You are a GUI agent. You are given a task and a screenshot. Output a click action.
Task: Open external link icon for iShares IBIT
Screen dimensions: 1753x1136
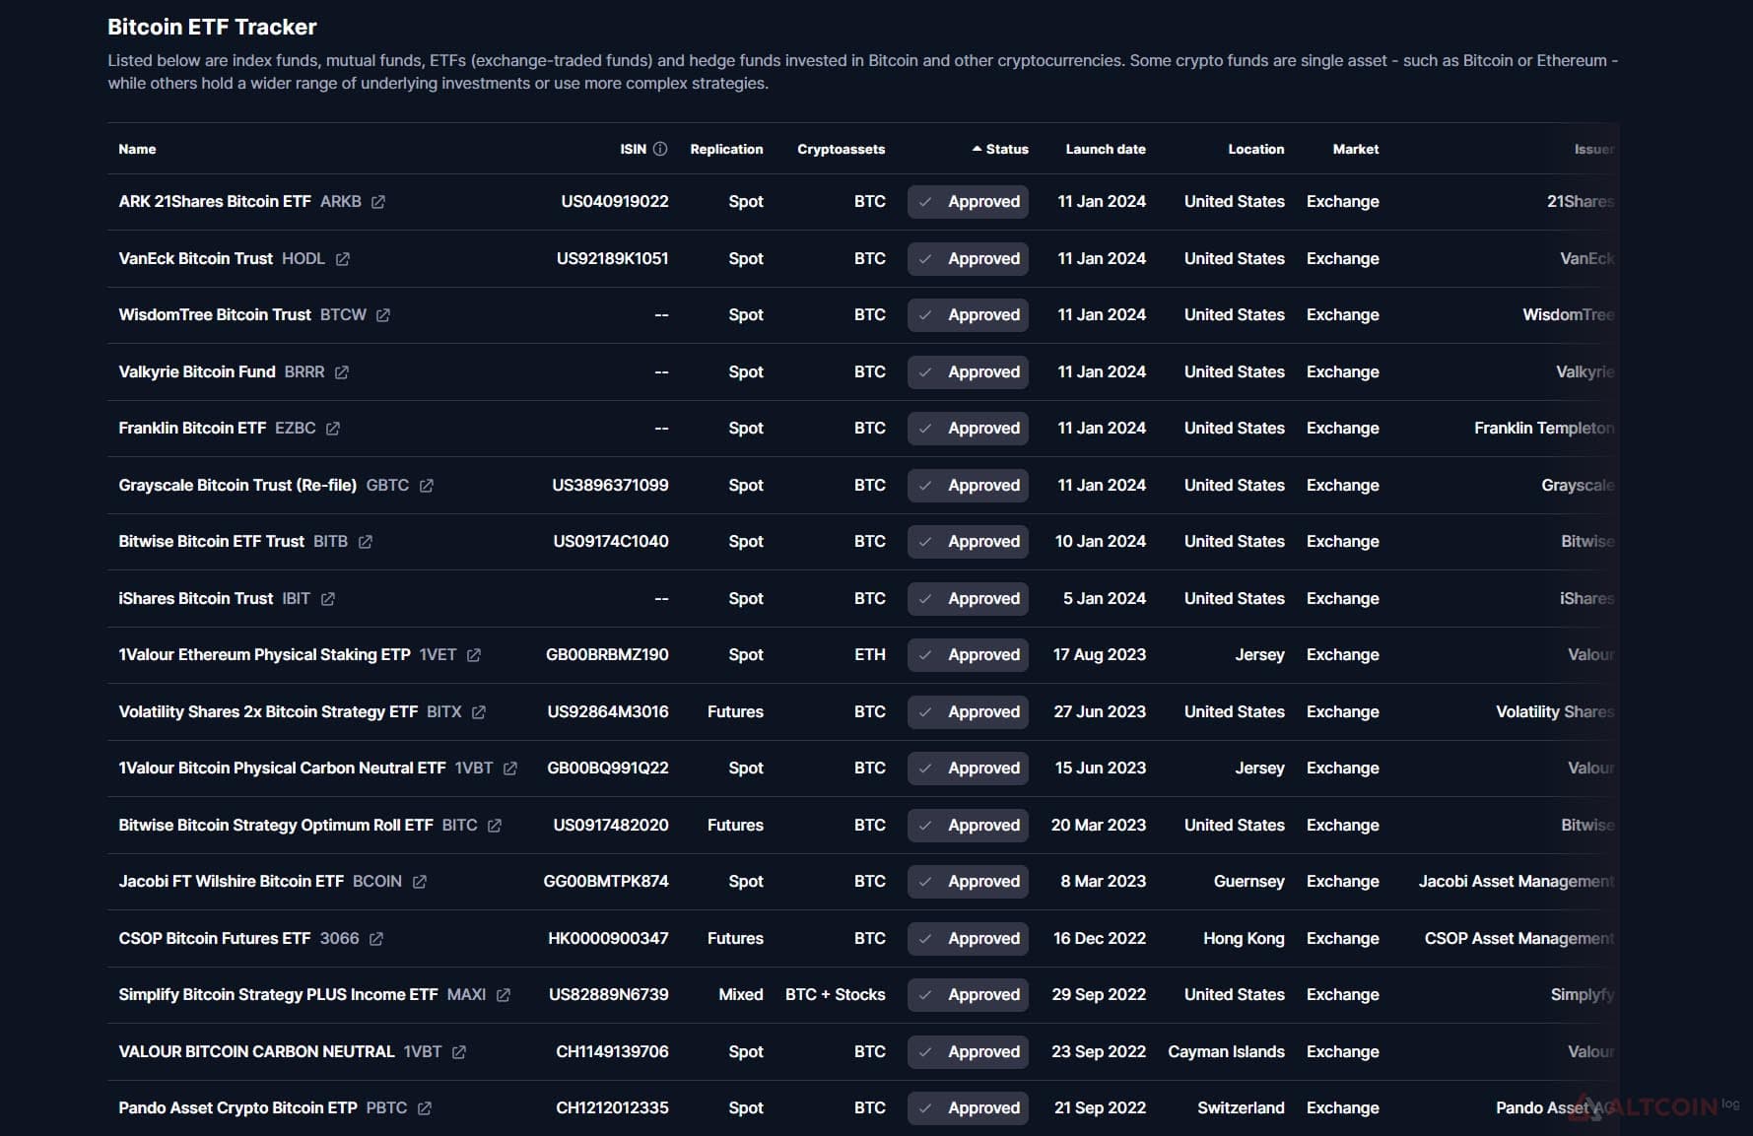click(x=328, y=599)
